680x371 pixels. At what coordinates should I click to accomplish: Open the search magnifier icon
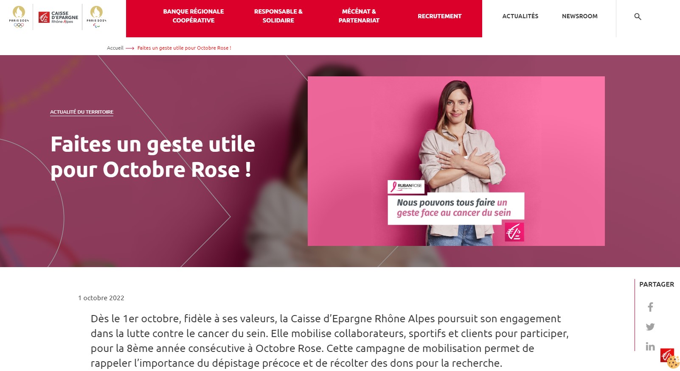[x=638, y=17]
